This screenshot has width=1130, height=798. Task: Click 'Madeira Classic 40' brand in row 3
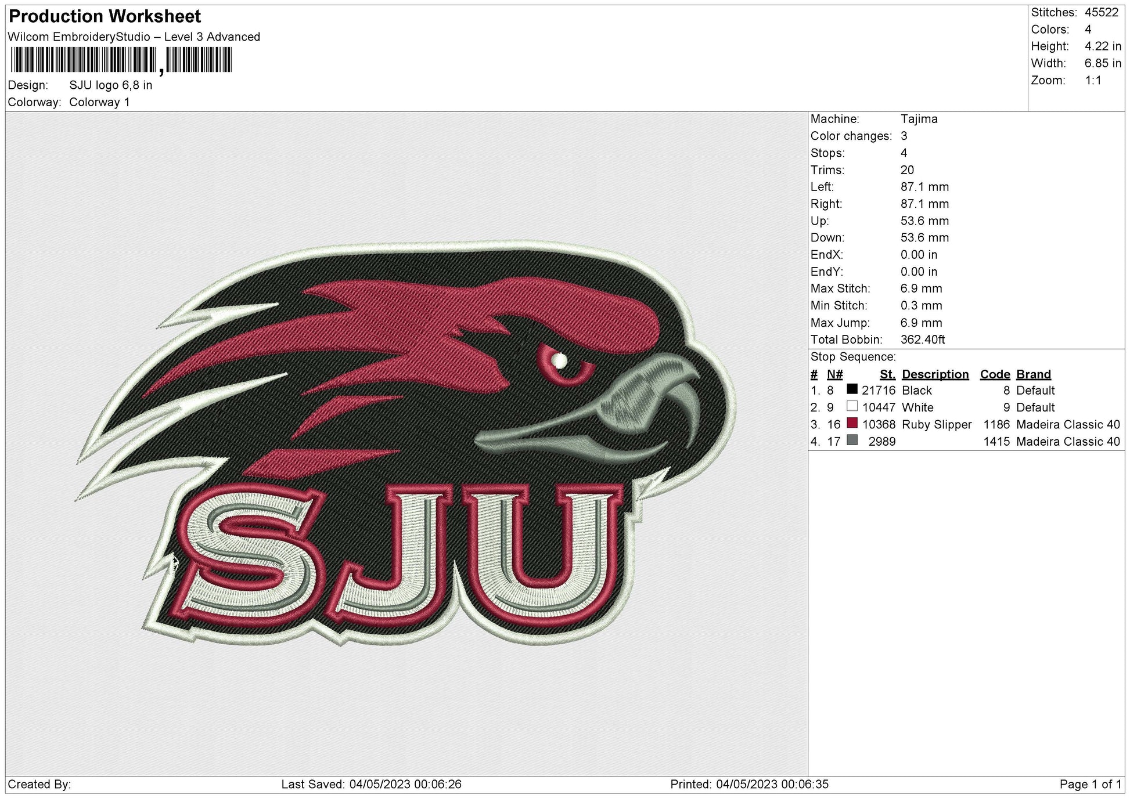pos(1068,425)
